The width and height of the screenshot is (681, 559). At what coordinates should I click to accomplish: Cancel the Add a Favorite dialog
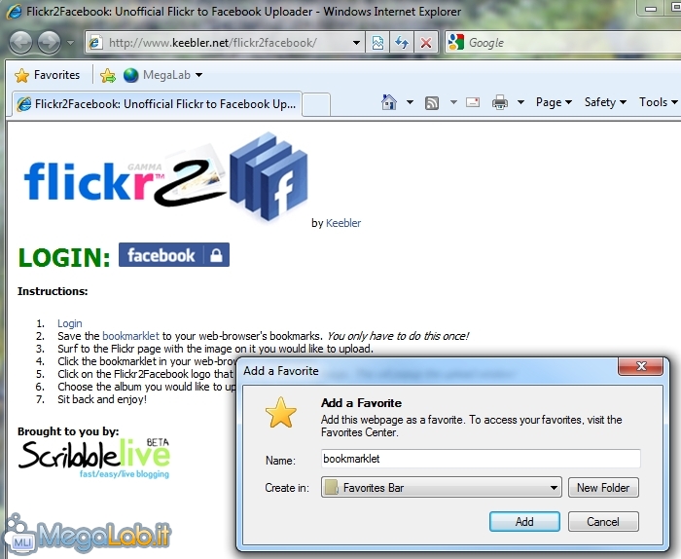click(603, 522)
